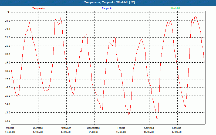Click the blue Taupunkt legend label
Screen dimensions: 216x135
click(107, 8)
